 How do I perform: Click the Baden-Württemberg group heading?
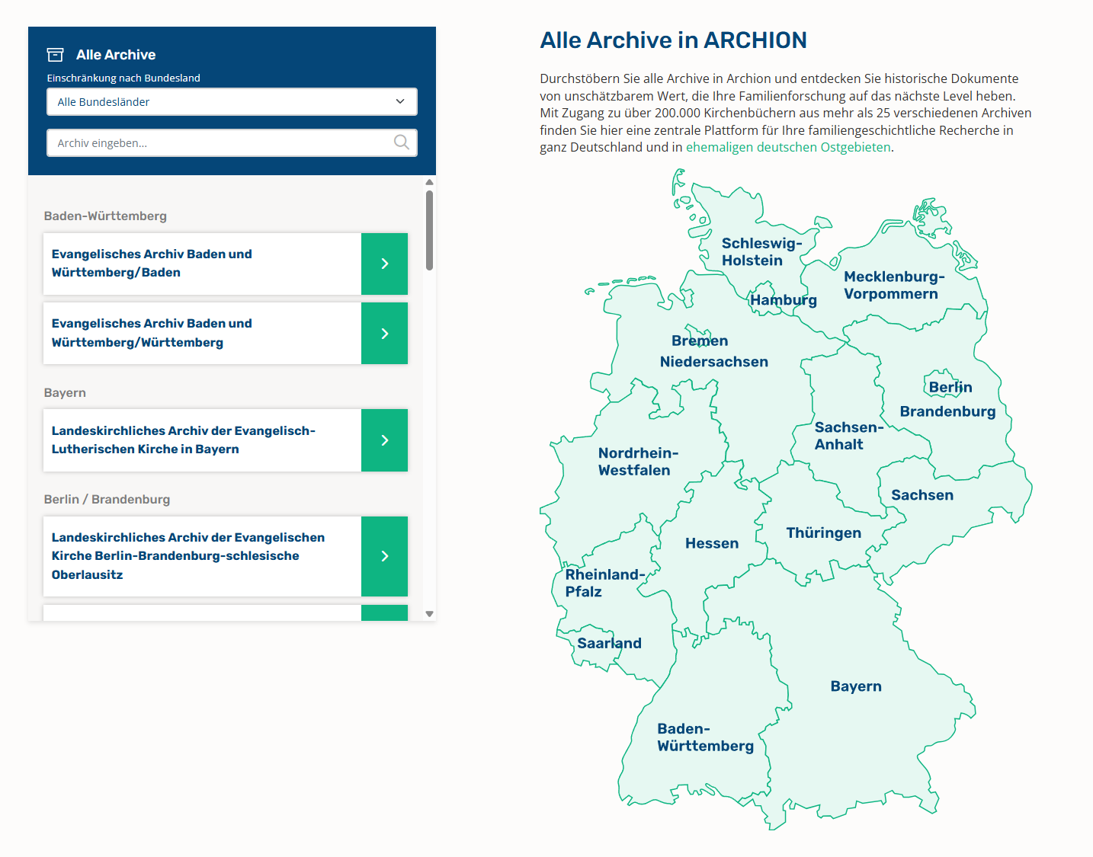tap(105, 216)
